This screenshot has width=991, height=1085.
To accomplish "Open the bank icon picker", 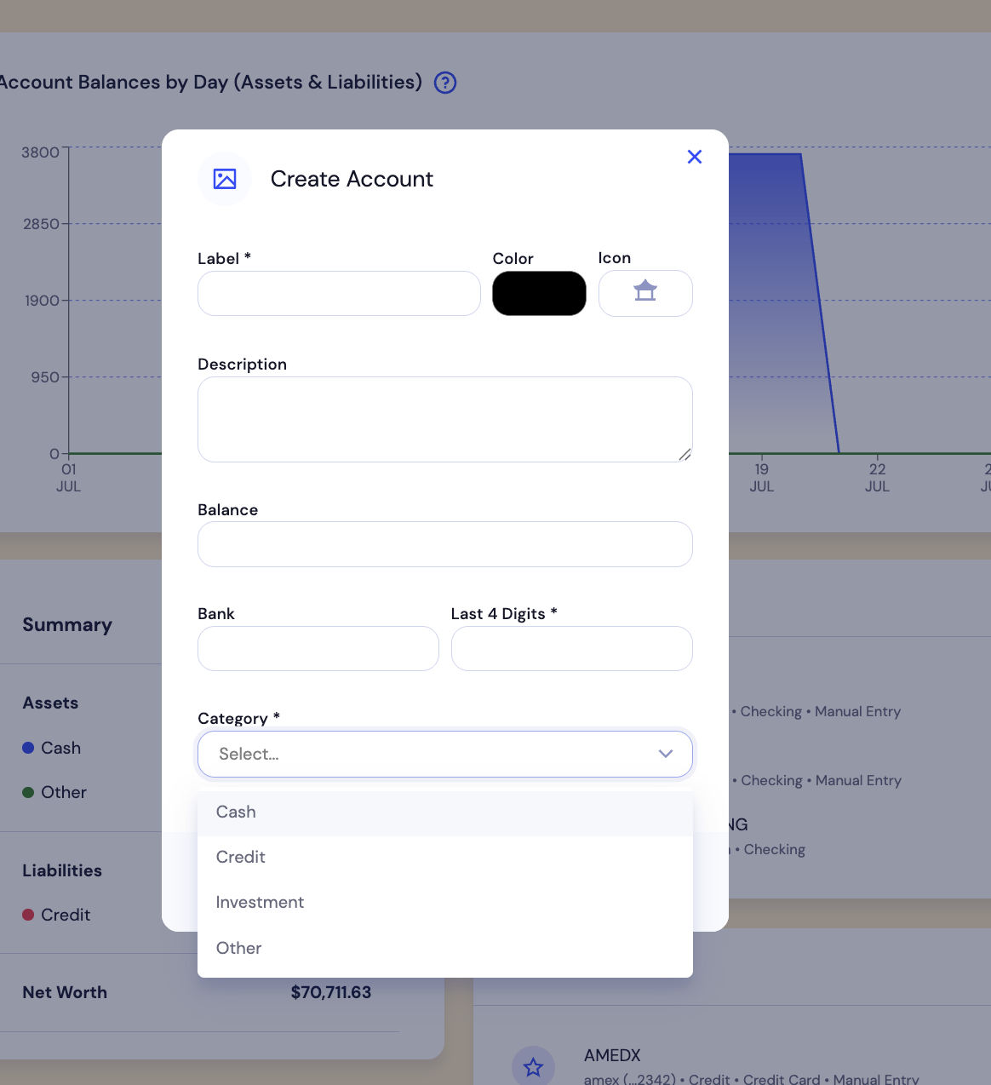I will [645, 293].
